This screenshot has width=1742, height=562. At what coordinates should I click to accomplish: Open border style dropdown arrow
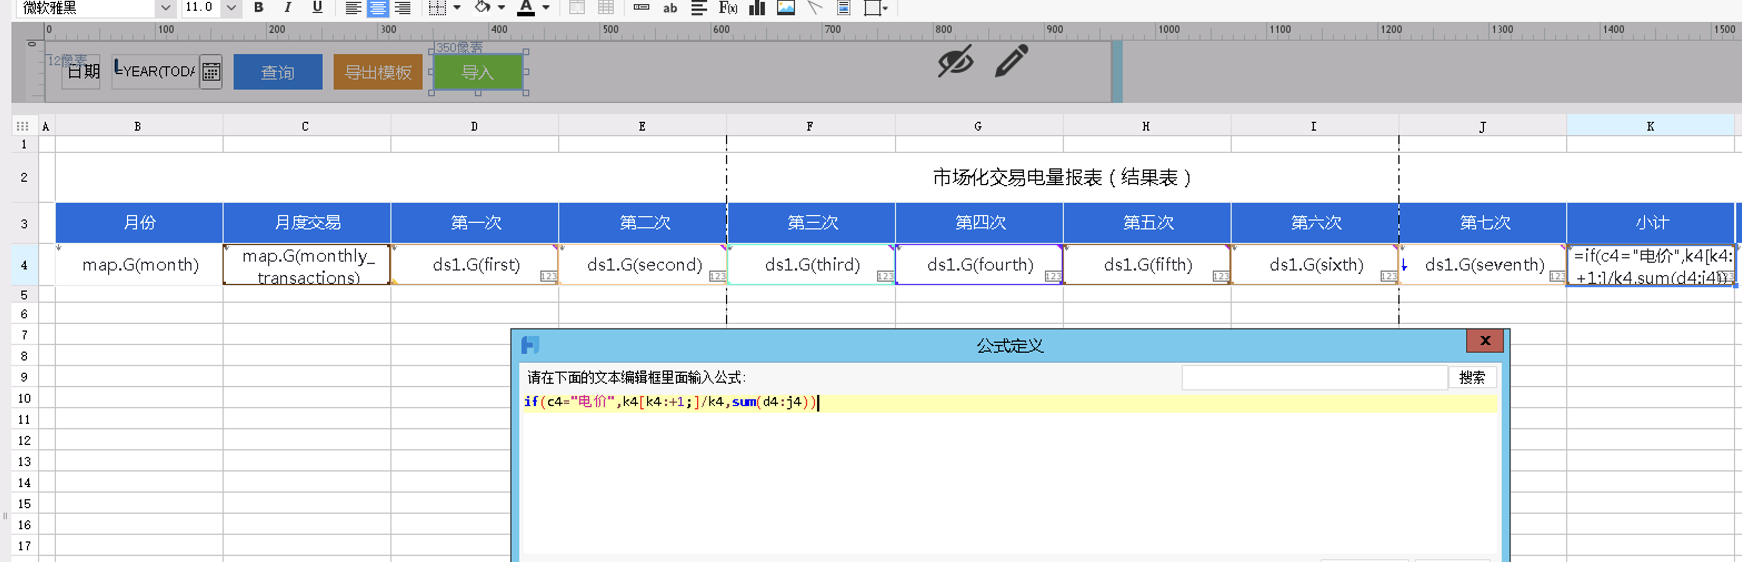457,7
